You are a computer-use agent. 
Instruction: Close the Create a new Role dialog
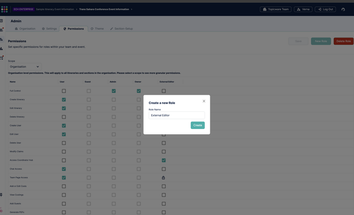coord(204,101)
